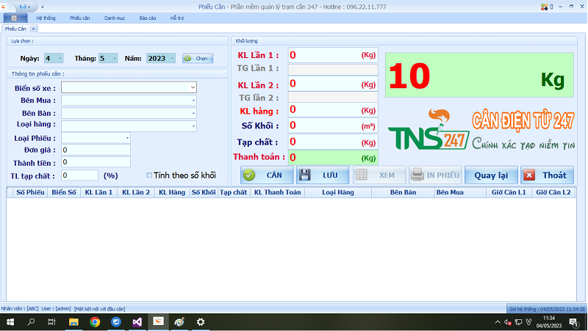This screenshot has height=331, width=588.
Task: Click the colored dots skin icon
Action: [544, 6]
